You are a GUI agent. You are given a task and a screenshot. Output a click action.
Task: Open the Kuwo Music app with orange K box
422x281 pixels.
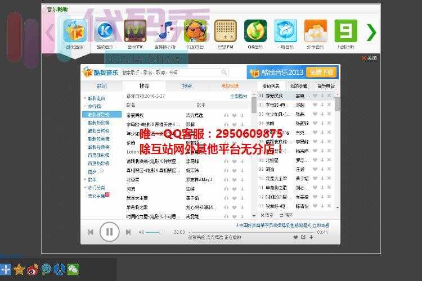(x=75, y=31)
